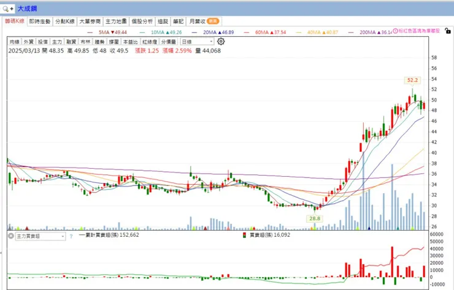Click the 大成鋼 stock name
Viewport: 454px width, 290px height.
tap(27, 9)
